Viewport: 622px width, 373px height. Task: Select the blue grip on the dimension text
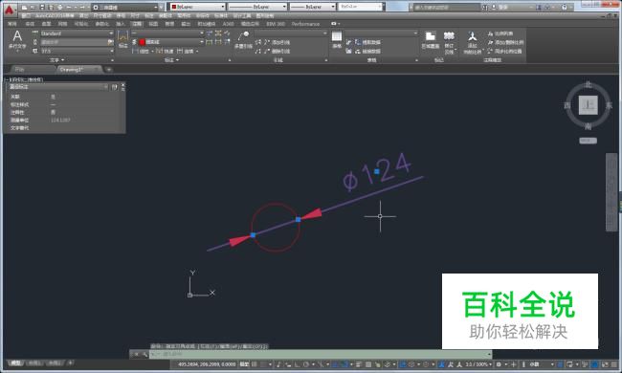tap(377, 171)
